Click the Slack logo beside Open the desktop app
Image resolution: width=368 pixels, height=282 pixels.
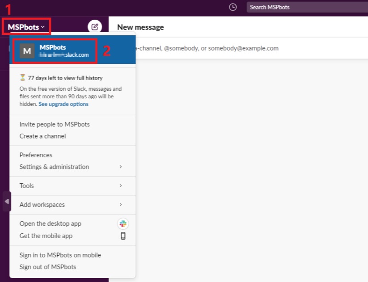[x=123, y=223]
